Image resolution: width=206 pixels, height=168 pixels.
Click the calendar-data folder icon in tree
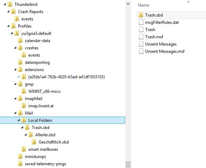pyautogui.click(x=20, y=40)
